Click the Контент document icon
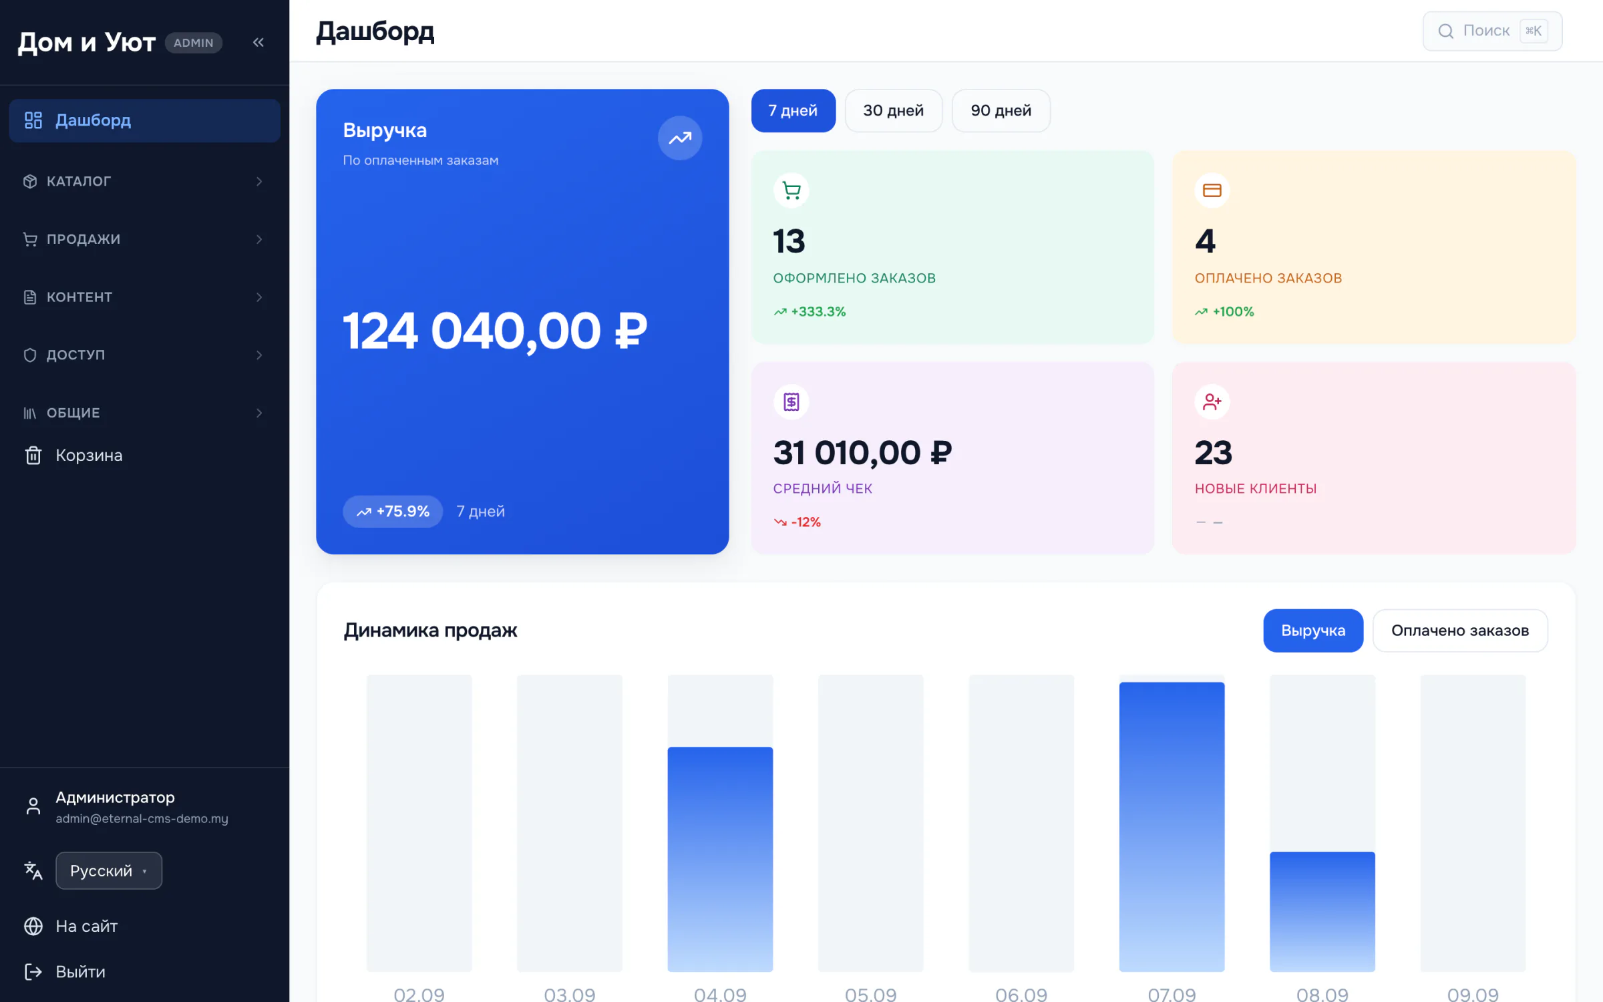The width and height of the screenshot is (1603, 1002). [x=30, y=297]
